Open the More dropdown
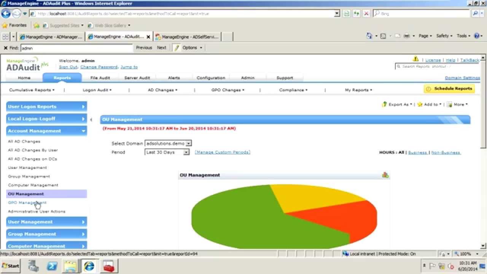 457,104
